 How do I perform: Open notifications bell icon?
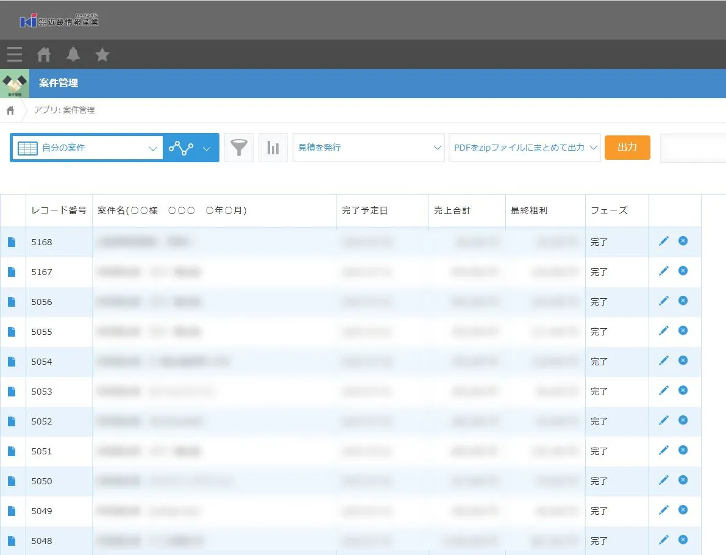click(x=73, y=55)
